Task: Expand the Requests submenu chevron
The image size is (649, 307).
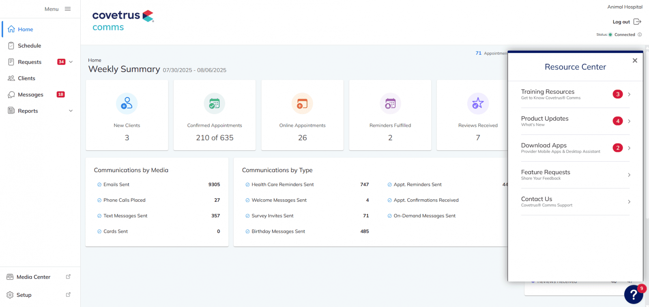Action: point(71,62)
